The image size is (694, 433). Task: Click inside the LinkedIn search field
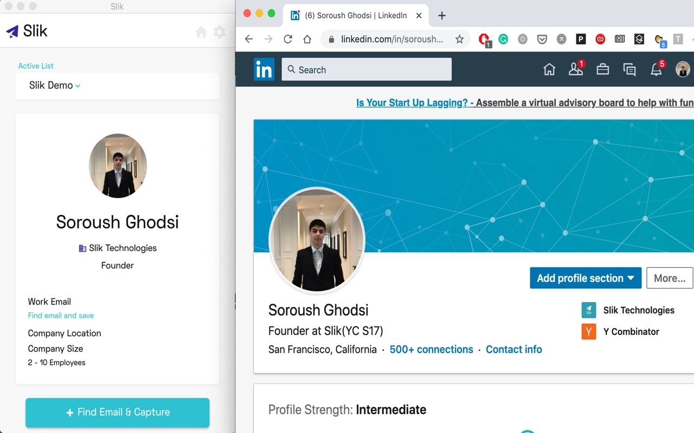pos(367,69)
